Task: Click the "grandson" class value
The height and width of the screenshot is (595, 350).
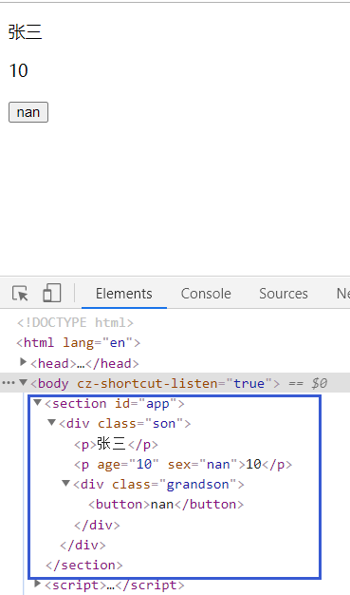Action: pyautogui.click(x=198, y=485)
